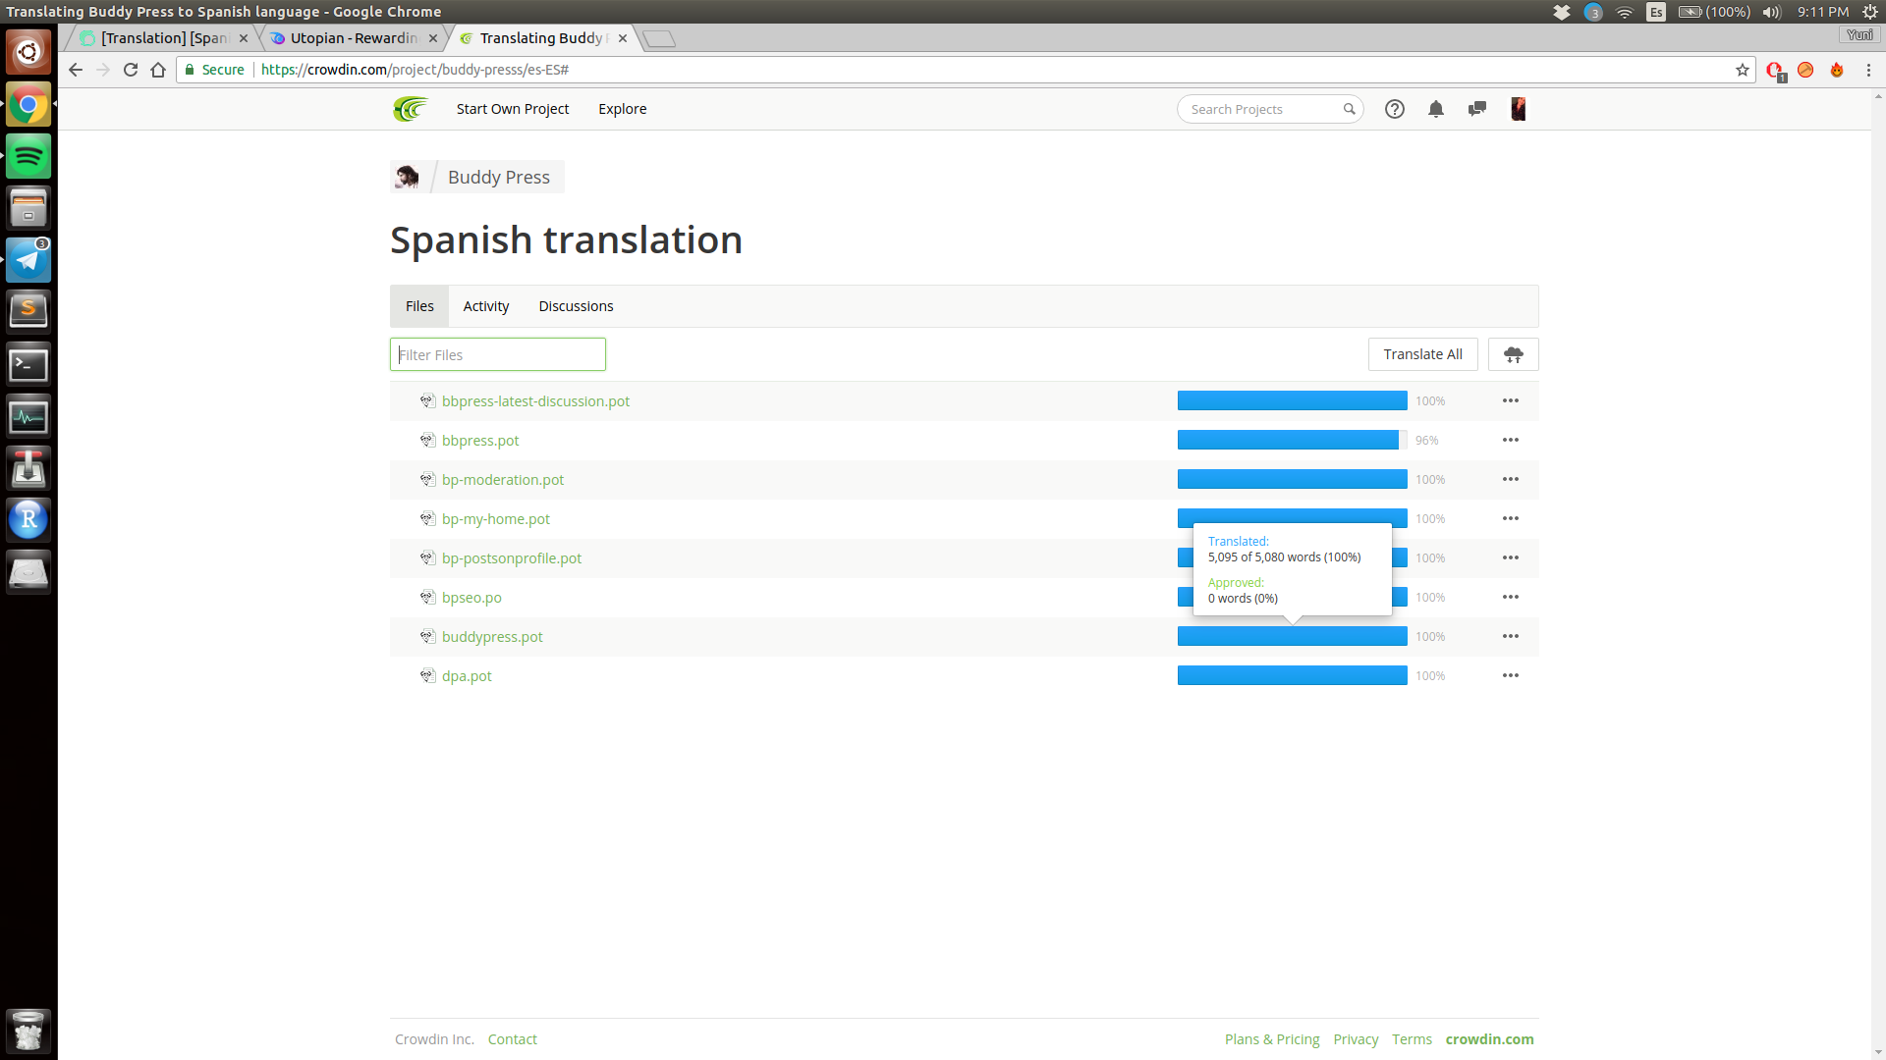
Task: Switch to the [Translation] browser tab
Action: tap(163, 38)
